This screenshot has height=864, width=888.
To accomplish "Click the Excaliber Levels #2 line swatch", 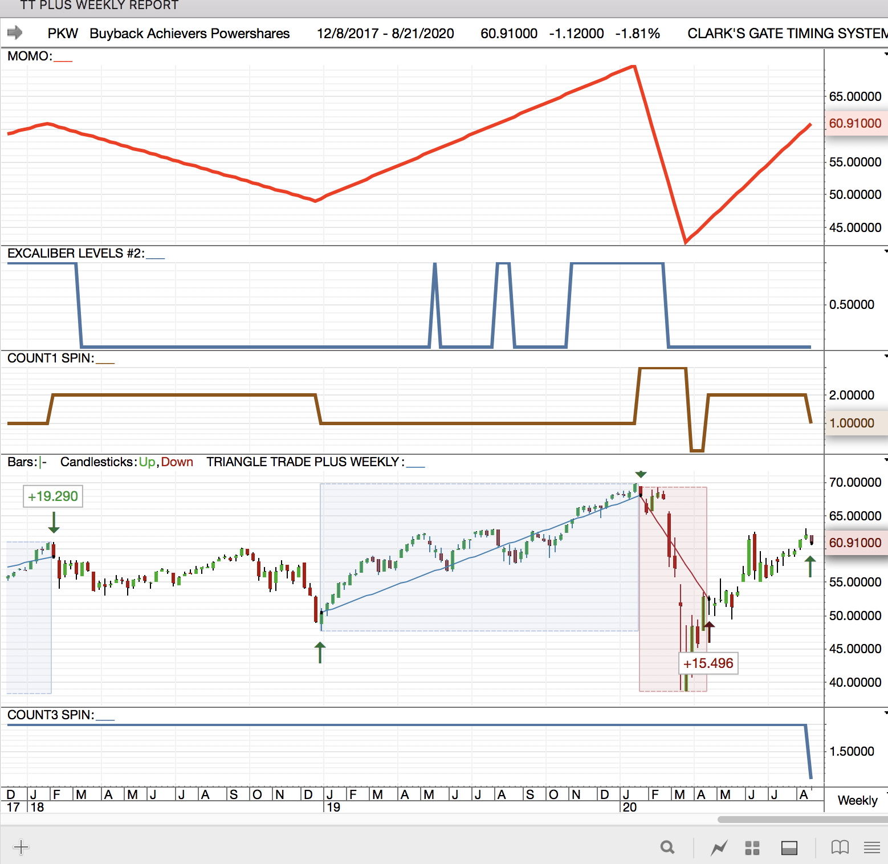I will [155, 256].
